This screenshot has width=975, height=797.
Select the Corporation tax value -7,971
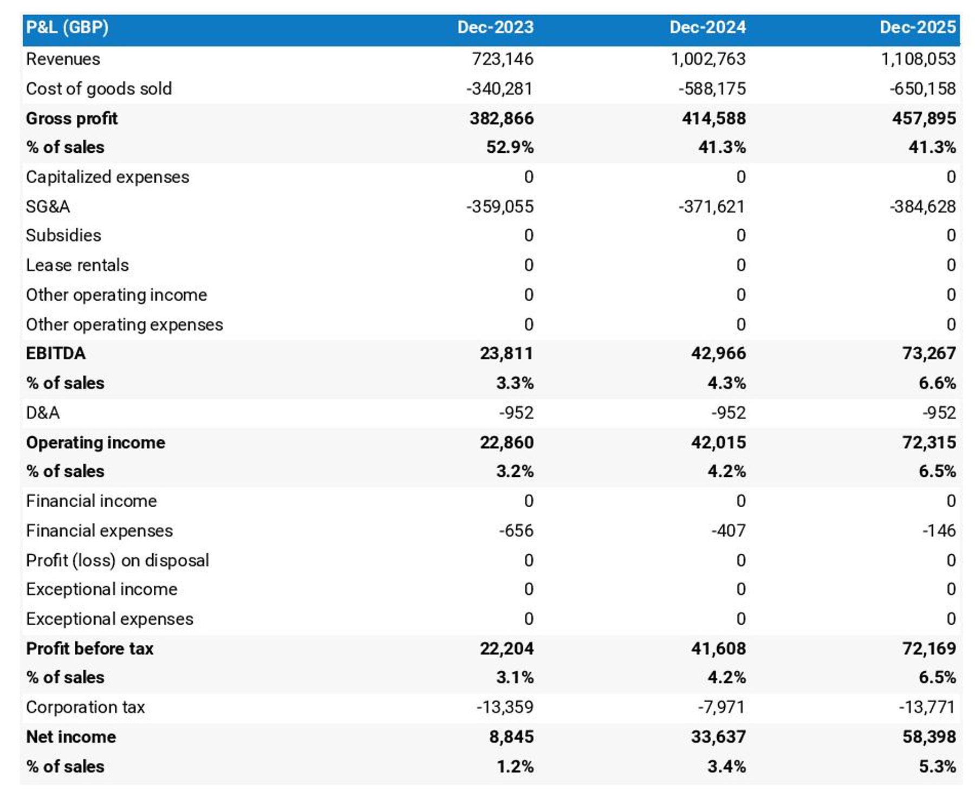[721, 707]
